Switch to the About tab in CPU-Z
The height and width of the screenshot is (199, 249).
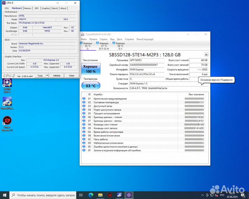63,8
